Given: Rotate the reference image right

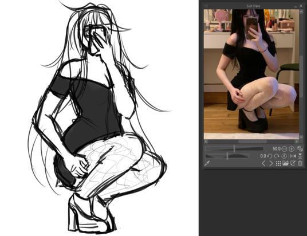Looking at the screenshot, I should point(277,156).
